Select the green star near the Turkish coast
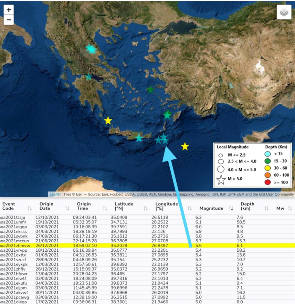Viewport: 295px width, 304px height. (x=167, y=115)
